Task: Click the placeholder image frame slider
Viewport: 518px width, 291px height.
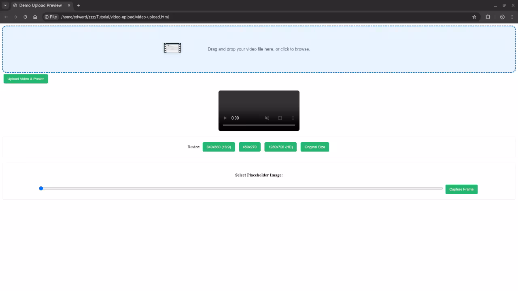Action: (241, 188)
